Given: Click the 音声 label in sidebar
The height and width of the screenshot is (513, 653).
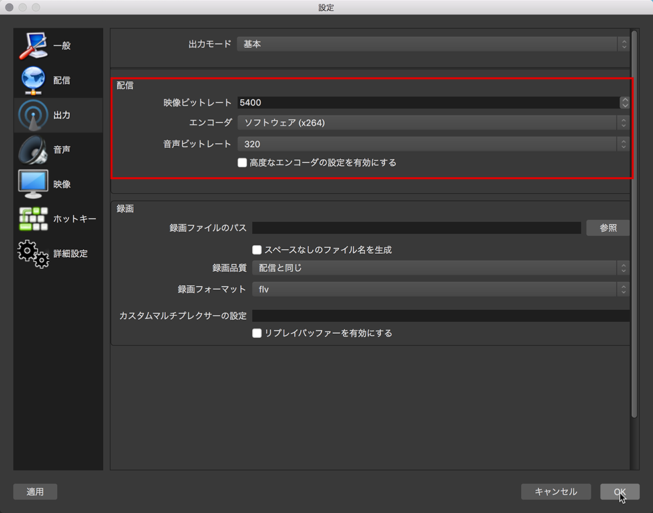Looking at the screenshot, I should pos(62,150).
